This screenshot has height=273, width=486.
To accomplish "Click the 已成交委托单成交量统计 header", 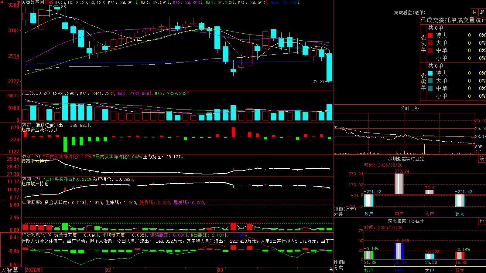I will click(453, 20).
